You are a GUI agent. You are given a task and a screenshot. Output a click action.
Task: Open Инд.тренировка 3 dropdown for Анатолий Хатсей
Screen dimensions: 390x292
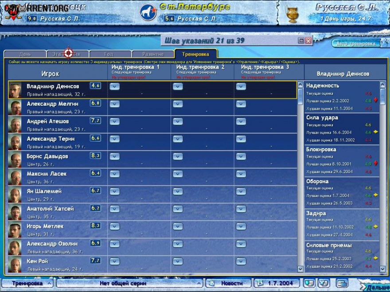coord(241,209)
